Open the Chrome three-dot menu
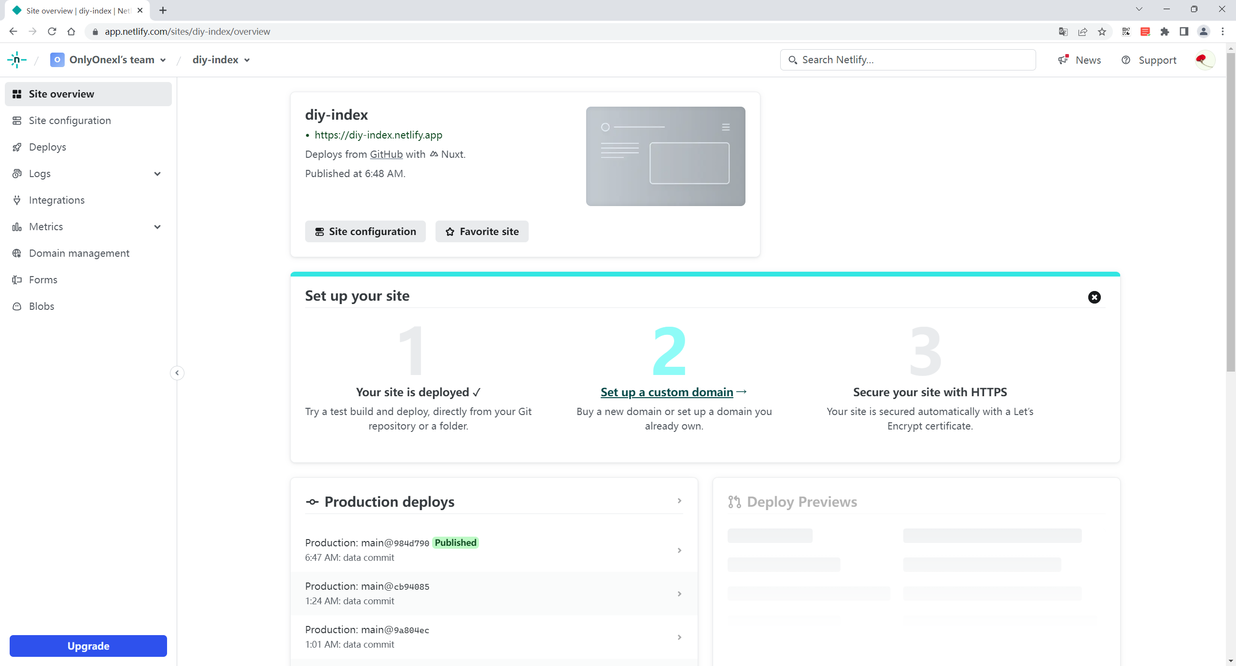 [x=1222, y=32]
